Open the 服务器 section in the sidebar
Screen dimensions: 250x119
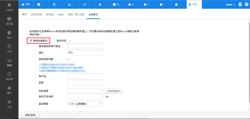point(9,21)
